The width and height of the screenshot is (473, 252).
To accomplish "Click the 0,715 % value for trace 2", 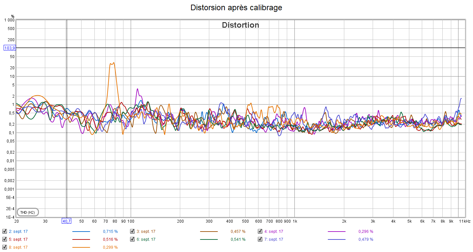I will [110, 232].
